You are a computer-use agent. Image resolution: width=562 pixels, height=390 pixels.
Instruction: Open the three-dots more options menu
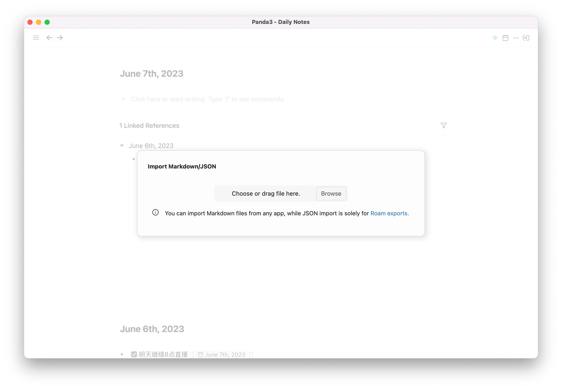(516, 38)
